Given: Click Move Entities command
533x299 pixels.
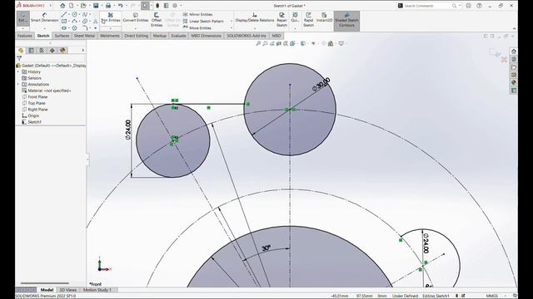Looking at the screenshot, I should coord(197,28).
